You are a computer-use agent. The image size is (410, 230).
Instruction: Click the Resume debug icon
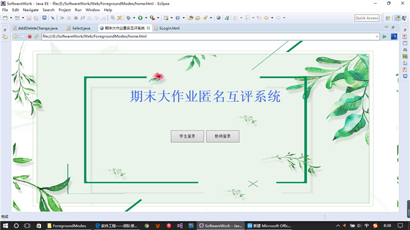(62, 18)
